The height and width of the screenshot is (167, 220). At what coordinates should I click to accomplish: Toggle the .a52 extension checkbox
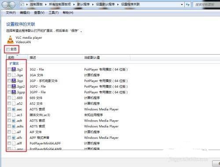pyautogui.click(x=9, y=103)
